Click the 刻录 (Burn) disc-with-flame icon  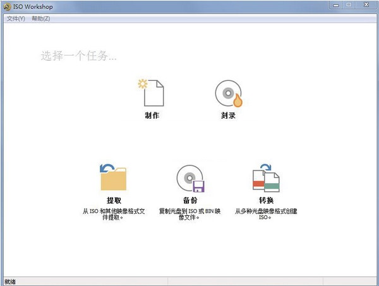pyautogui.click(x=228, y=93)
